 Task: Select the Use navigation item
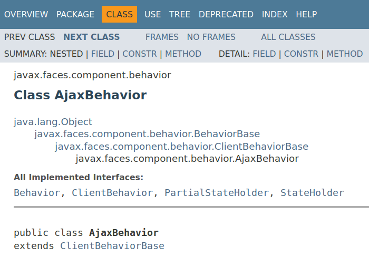tap(152, 14)
